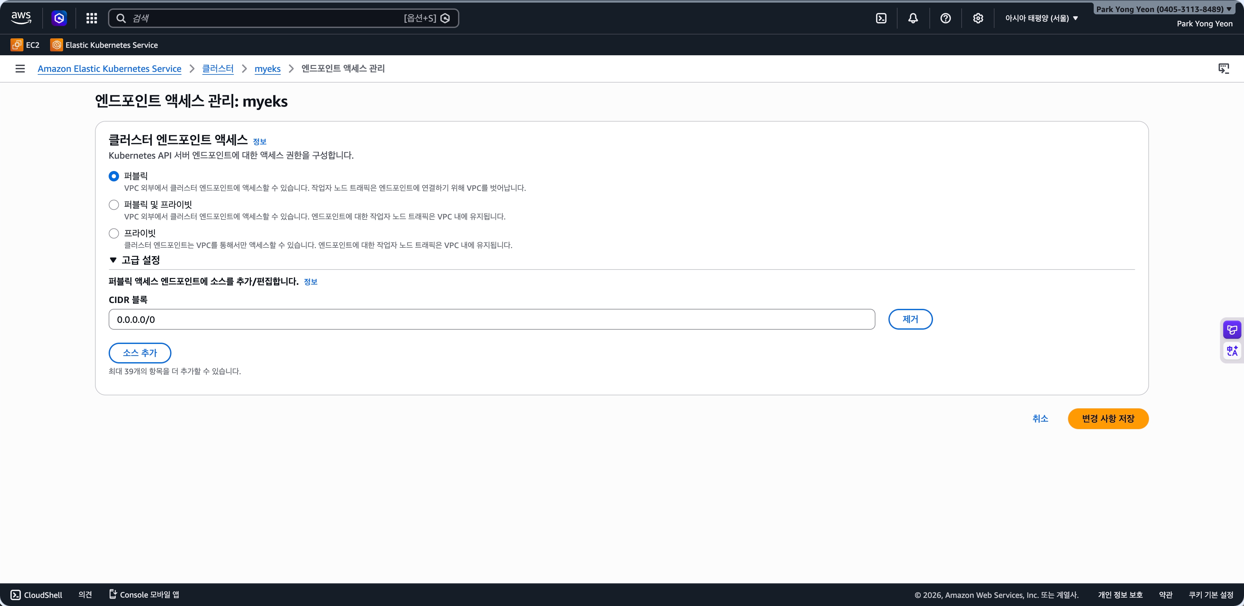Open the help question mark icon
The image size is (1244, 606).
[945, 18]
